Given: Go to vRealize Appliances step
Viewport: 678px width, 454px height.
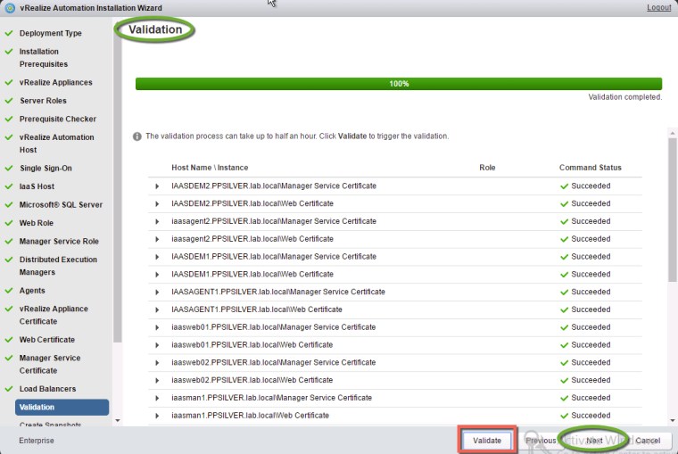Looking at the screenshot, I should click(56, 82).
